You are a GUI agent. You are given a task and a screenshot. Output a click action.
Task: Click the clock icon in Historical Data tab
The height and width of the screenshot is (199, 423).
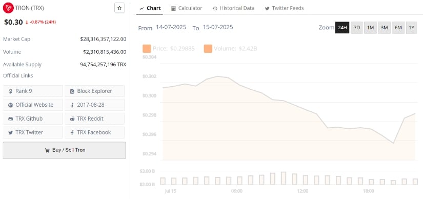tap(215, 9)
